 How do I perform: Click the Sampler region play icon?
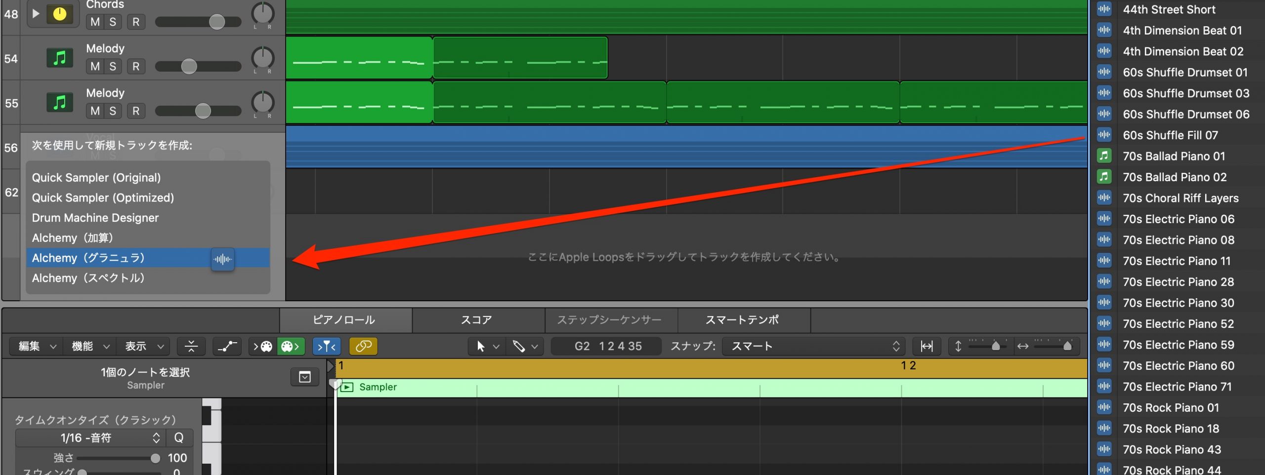(x=347, y=387)
